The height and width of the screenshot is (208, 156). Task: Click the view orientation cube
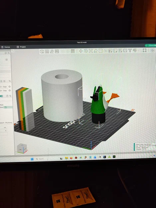(22, 149)
